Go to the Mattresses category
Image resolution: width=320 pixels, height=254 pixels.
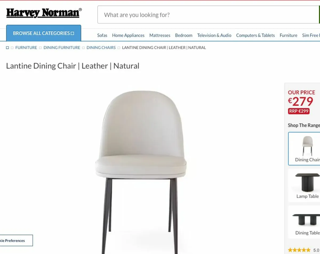pyautogui.click(x=160, y=35)
